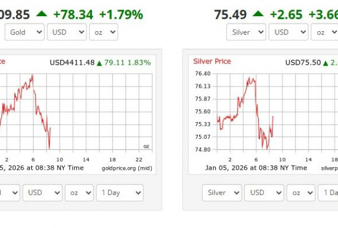Open the Silver metal dropdown above the silver chart

(246, 32)
